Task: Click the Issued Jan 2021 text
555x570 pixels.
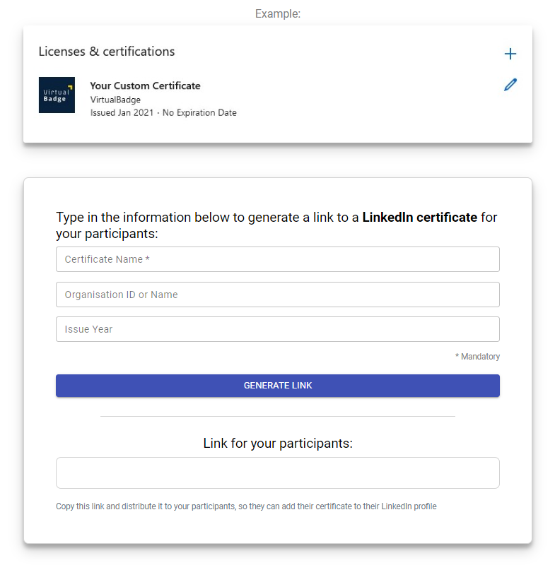Action: click(122, 113)
